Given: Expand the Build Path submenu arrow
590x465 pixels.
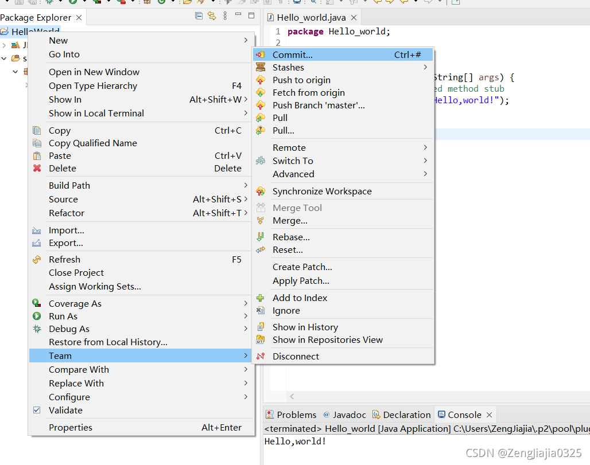Looking at the screenshot, I should (246, 185).
